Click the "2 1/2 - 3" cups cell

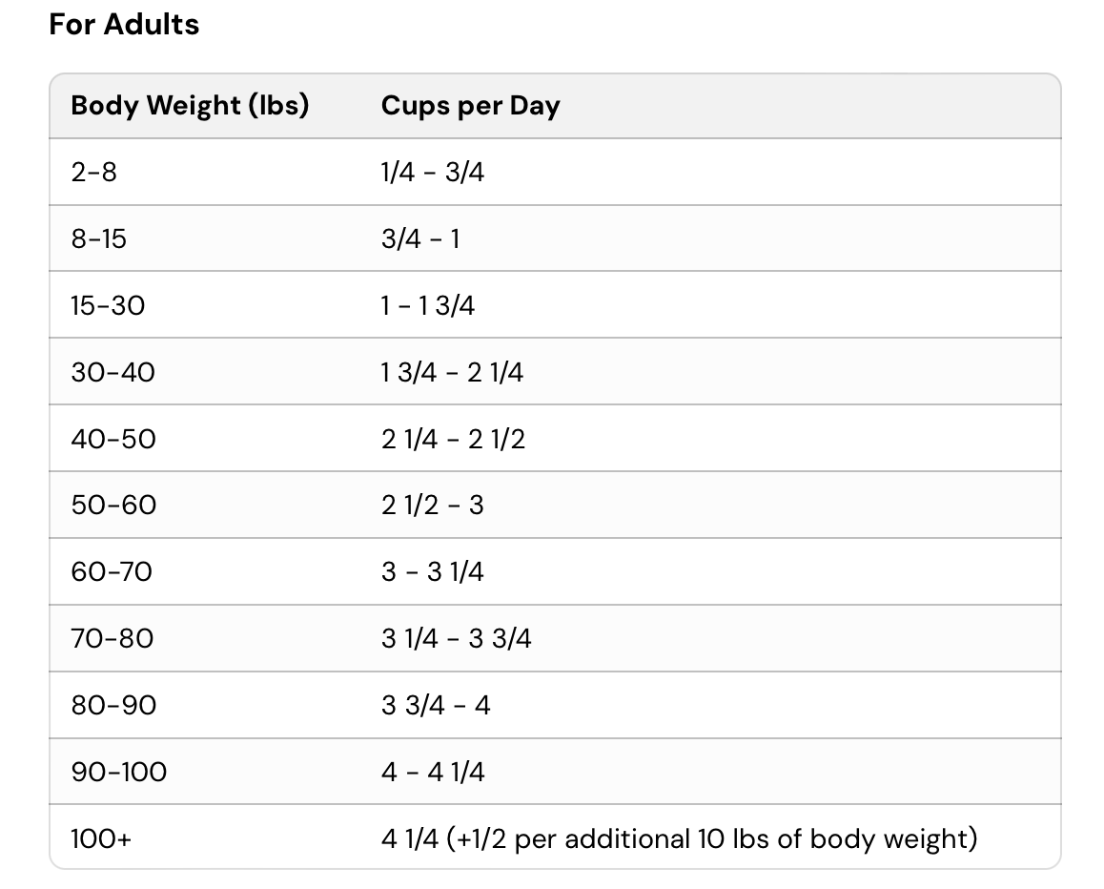[432, 505]
